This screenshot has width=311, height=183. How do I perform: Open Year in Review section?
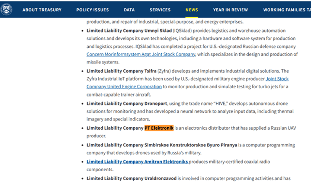tap(230, 10)
